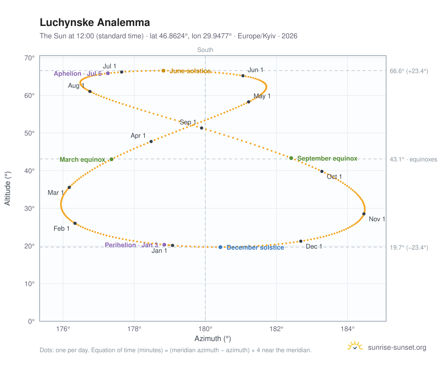Click the sunrise-sunset.org sun logo icon

[355, 346]
